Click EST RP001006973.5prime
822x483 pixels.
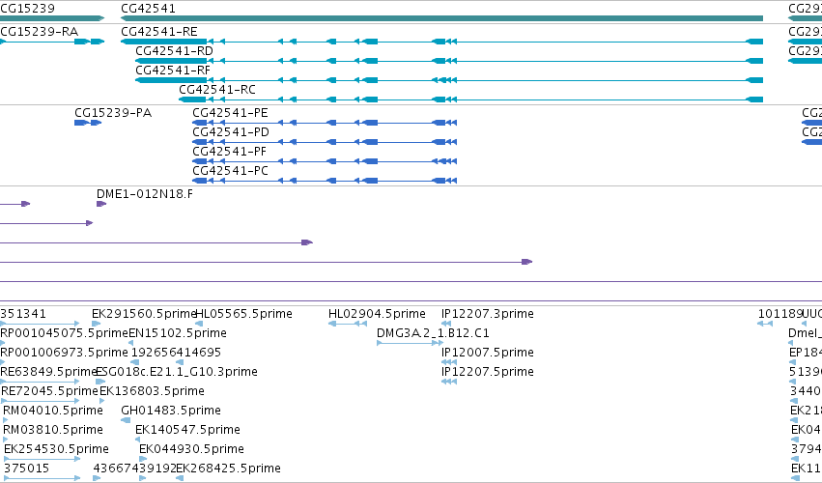click(64, 353)
